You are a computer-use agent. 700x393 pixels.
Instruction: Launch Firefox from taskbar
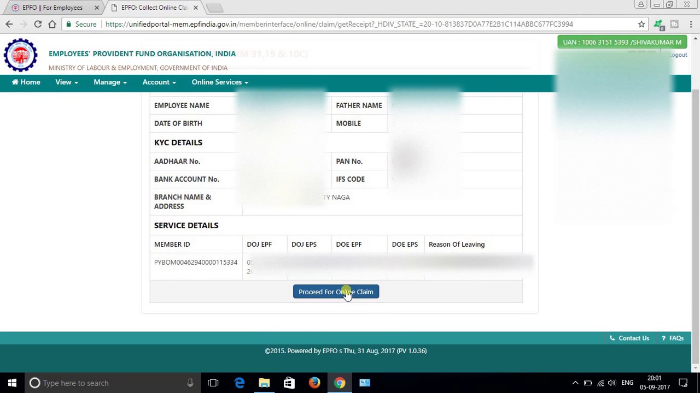[314, 383]
